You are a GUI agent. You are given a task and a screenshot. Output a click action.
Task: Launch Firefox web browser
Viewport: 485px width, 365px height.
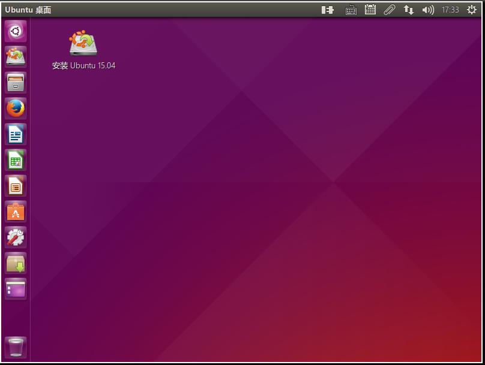pyautogui.click(x=16, y=108)
